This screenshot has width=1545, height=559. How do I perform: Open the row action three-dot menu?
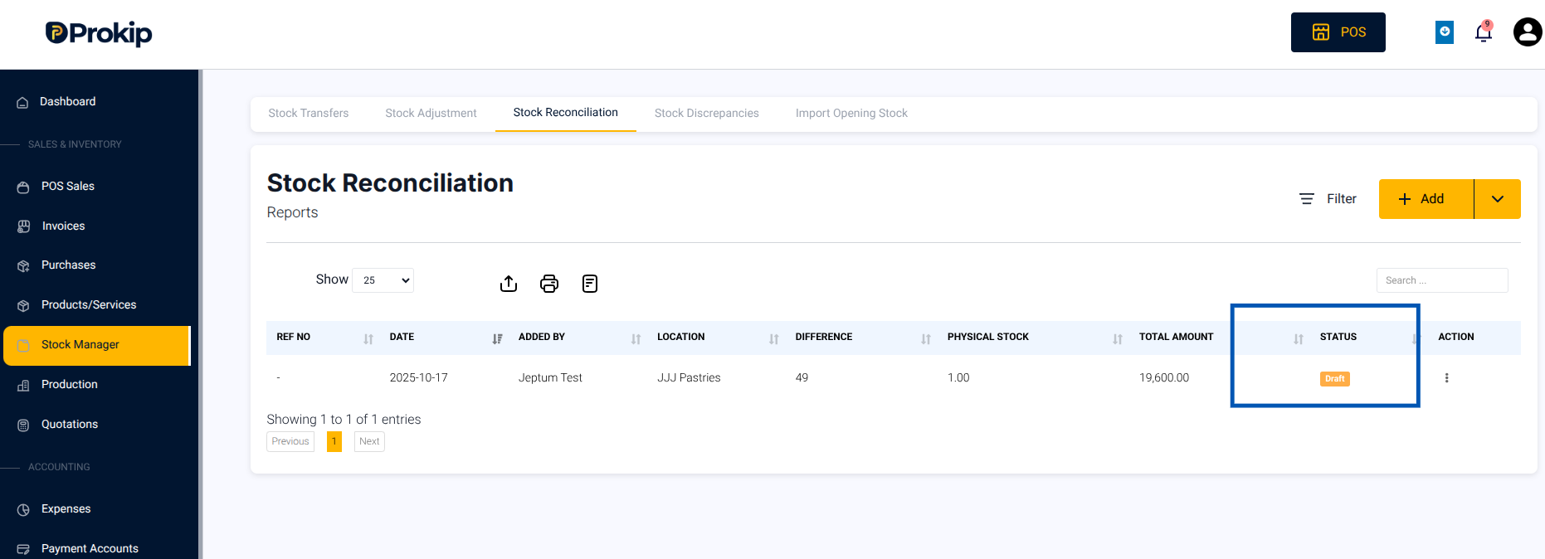(x=1446, y=378)
